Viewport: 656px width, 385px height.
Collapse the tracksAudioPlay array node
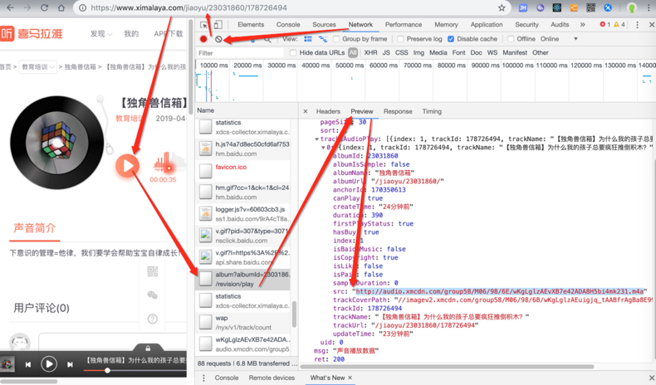tap(316, 139)
